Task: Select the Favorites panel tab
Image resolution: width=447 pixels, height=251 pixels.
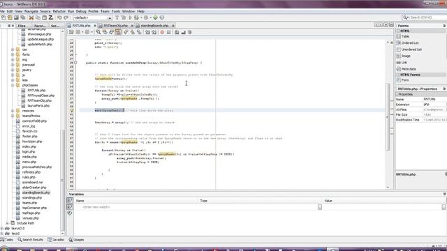Action: tap(40, 26)
